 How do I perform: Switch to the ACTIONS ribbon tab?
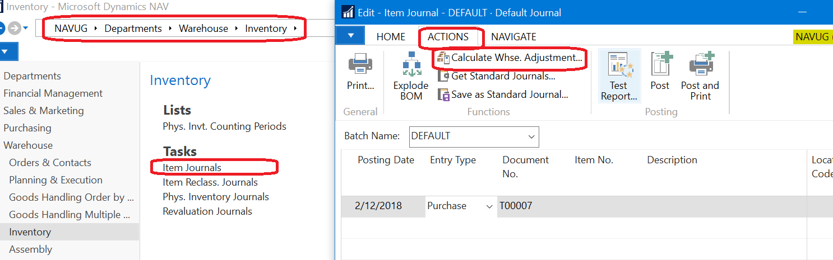[448, 37]
